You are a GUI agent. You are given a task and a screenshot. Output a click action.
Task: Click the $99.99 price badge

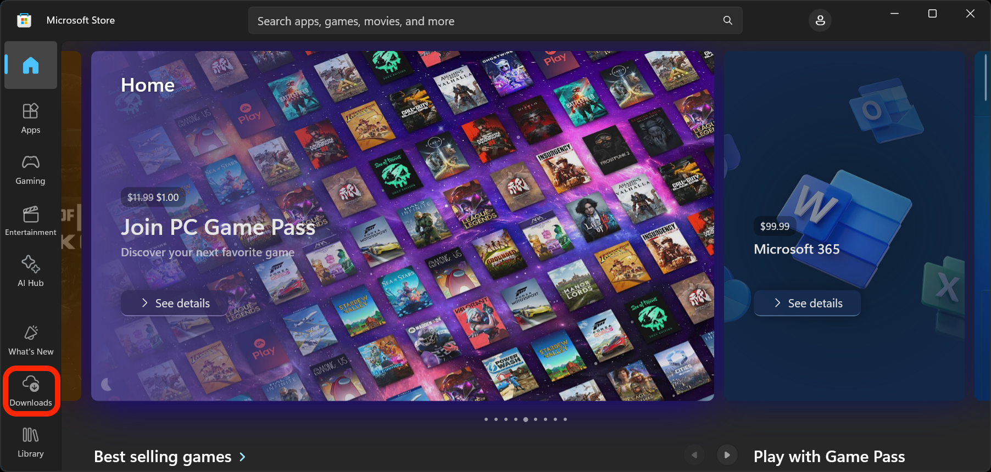[775, 226]
